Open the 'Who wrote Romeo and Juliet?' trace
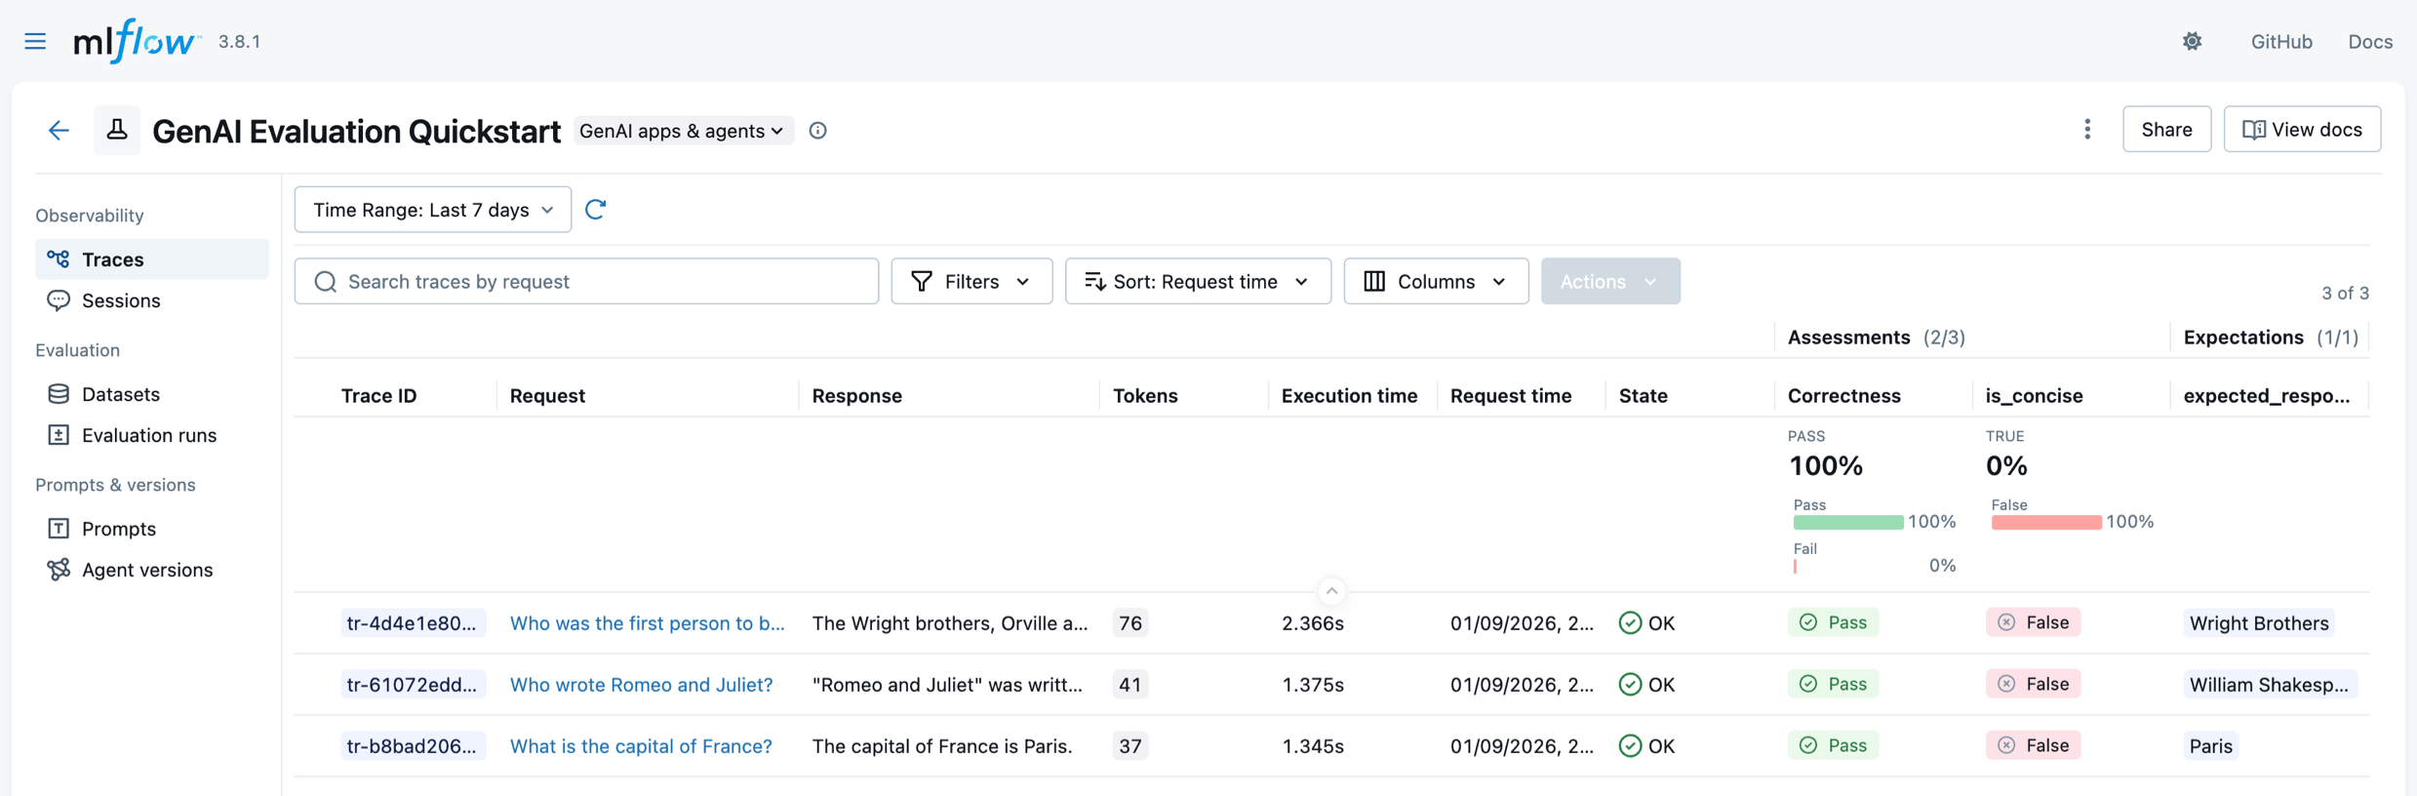The height and width of the screenshot is (796, 2417). 641,685
